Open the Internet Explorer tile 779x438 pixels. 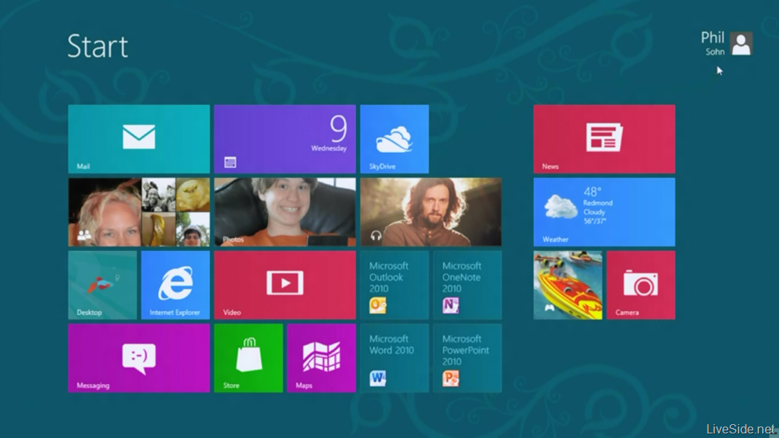(x=175, y=285)
